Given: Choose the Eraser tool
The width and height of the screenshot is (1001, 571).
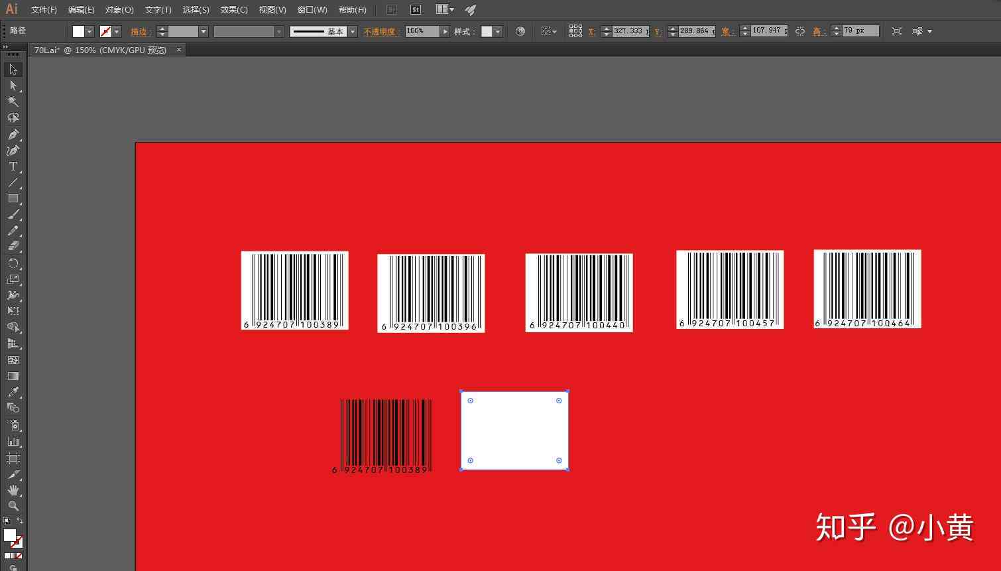Looking at the screenshot, I should (x=13, y=247).
